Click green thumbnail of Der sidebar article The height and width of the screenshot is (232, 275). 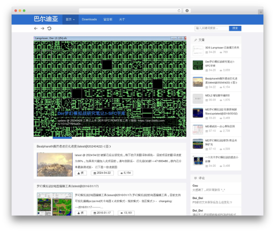coord(198,65)
